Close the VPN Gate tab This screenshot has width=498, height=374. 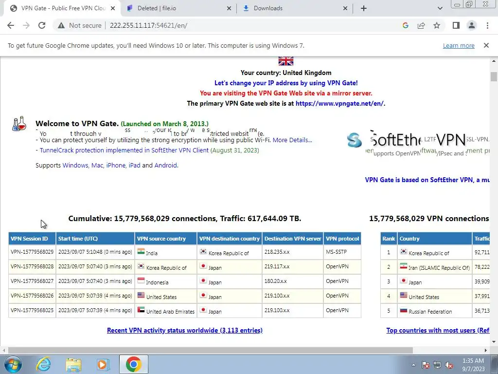pyautogui.click(x=113, y=8)
